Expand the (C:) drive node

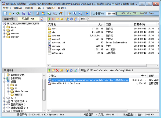(4, 98)
